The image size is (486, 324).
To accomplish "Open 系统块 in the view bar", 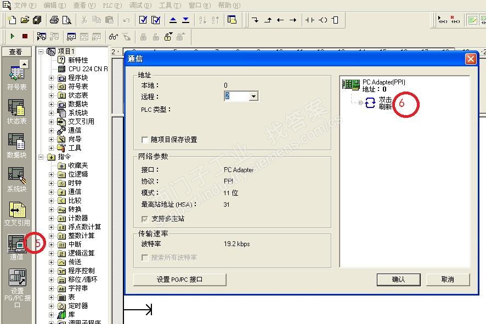I will pos(17,180).
